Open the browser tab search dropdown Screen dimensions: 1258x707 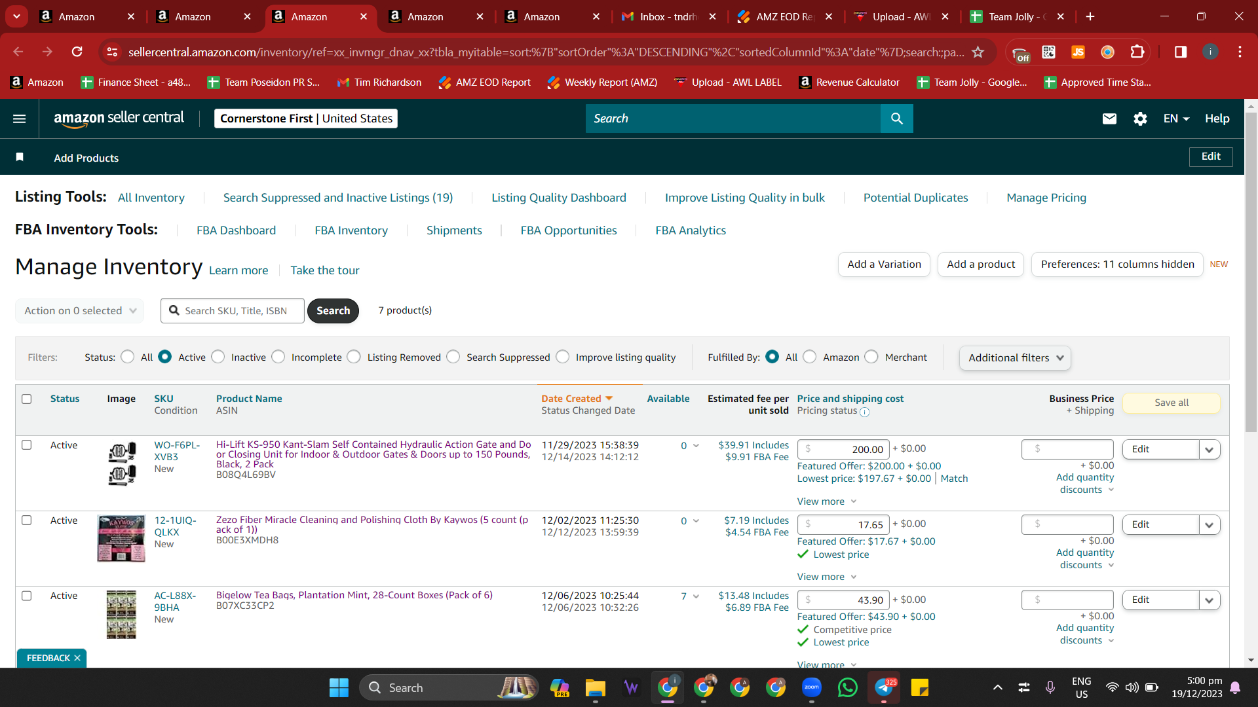[x=16, y=16]
